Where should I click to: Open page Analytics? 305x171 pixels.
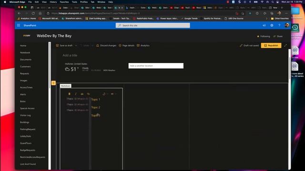pyautogui.click(x=143, y=46)
